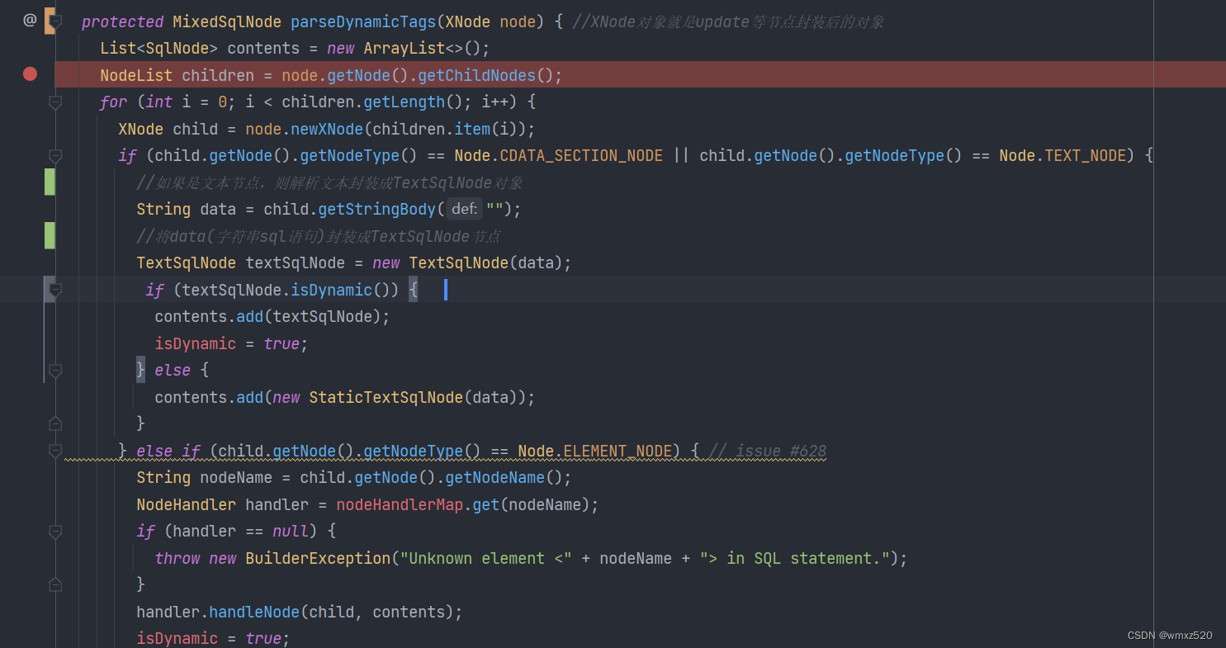
Task: Click the "> in SQL statement." string
Action: pyautogui.click(x=796, y=558)
